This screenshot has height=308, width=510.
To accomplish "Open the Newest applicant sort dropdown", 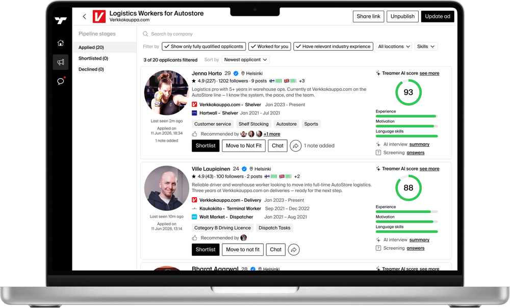I will coord(246,60).
